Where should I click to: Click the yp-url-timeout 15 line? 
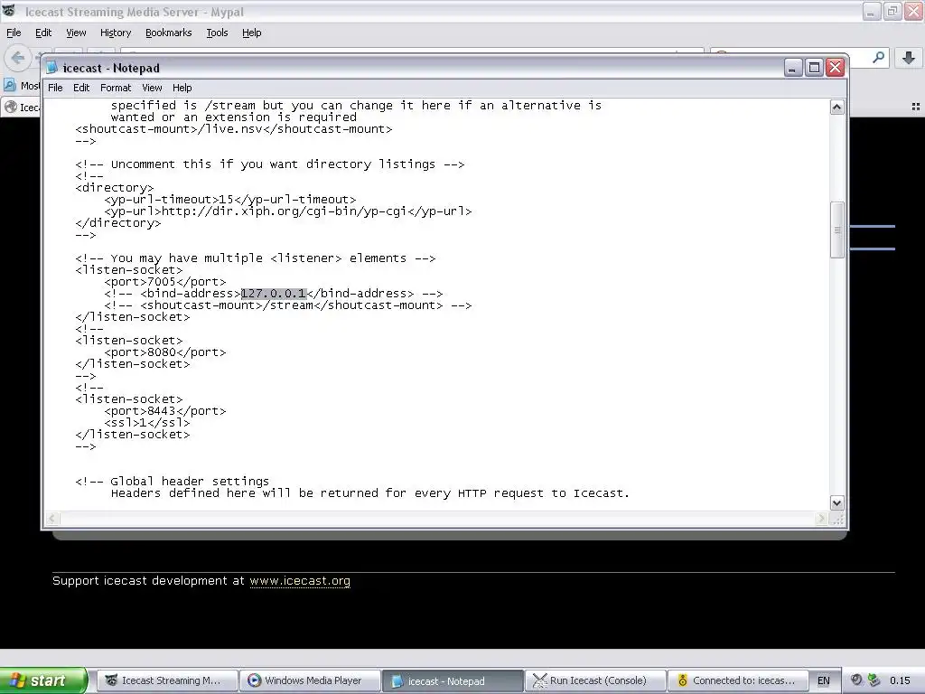point(230,200)
